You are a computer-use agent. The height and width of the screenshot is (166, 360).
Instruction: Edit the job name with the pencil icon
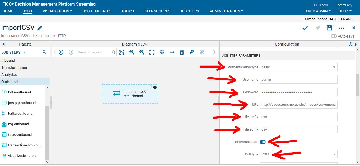(40, 27)
